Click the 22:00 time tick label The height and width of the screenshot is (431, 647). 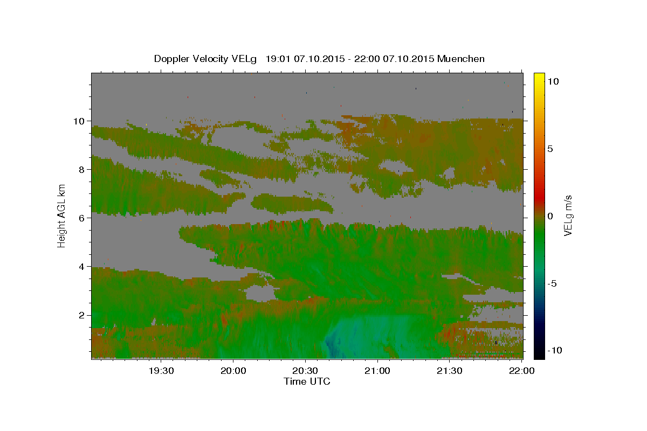[521, 371]
